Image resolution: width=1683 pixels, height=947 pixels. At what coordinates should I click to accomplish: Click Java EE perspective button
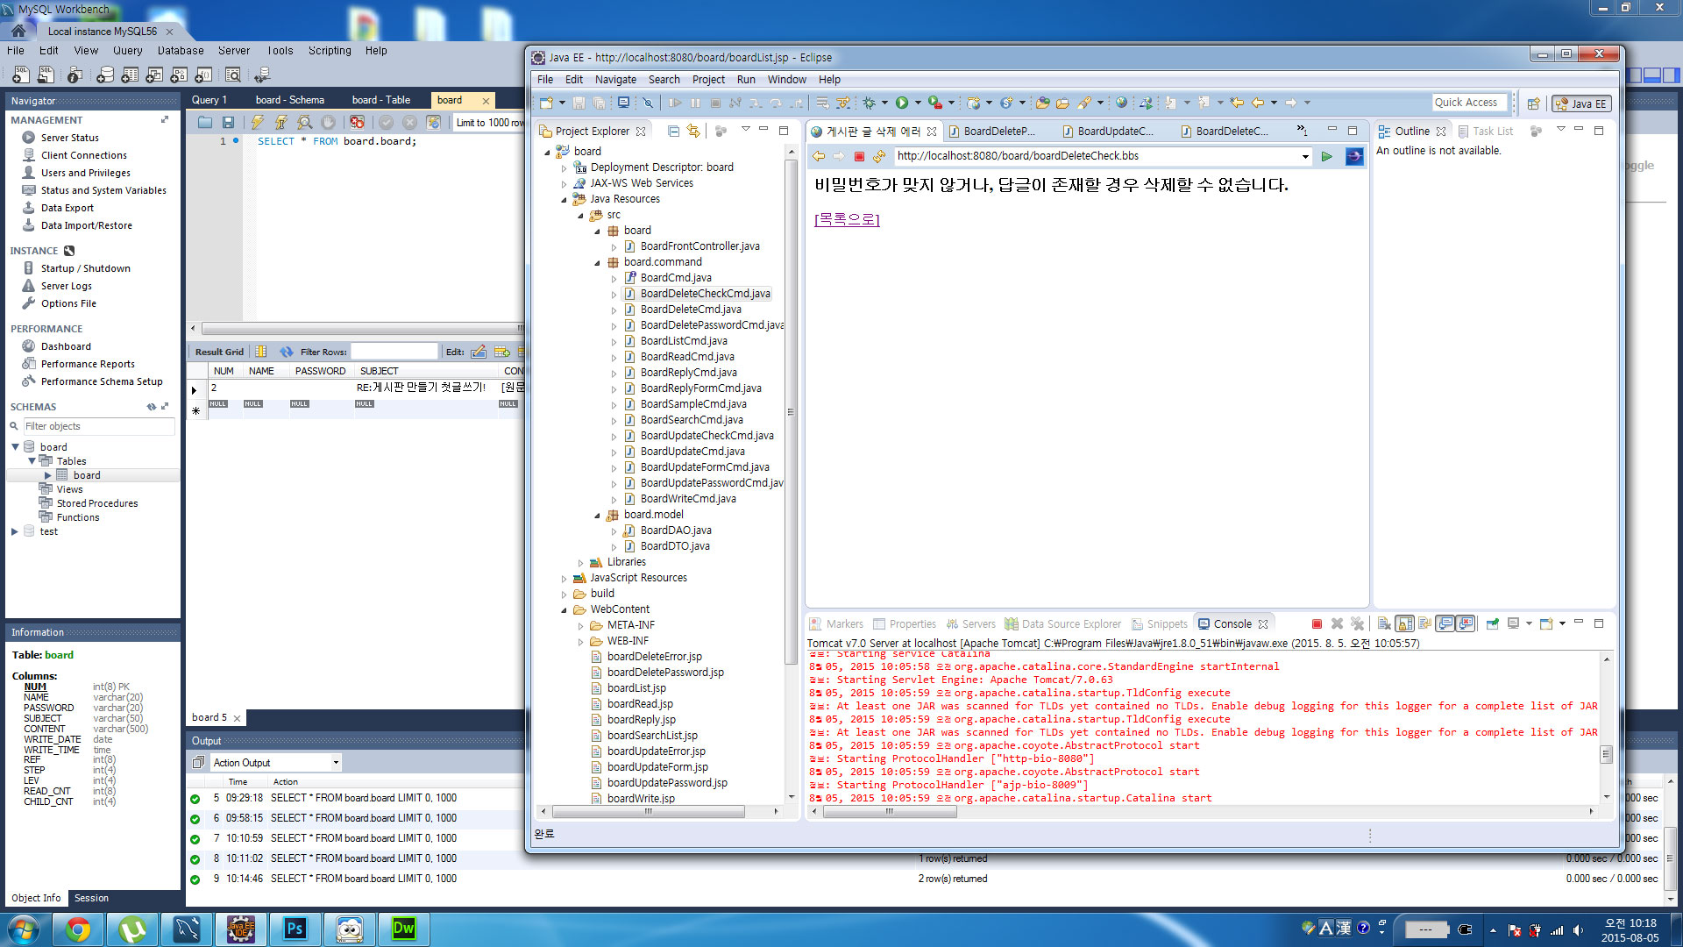[x=1581, y=103]
